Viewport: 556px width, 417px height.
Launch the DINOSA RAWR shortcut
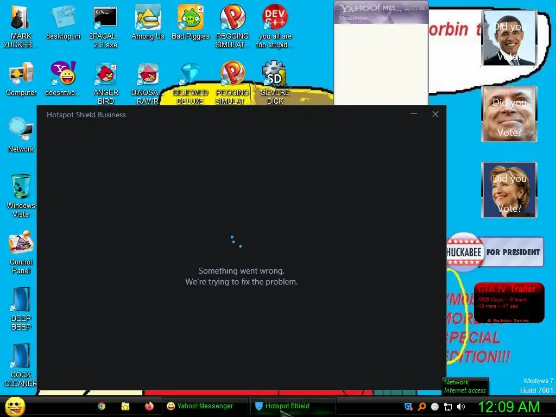pos(148,83)
